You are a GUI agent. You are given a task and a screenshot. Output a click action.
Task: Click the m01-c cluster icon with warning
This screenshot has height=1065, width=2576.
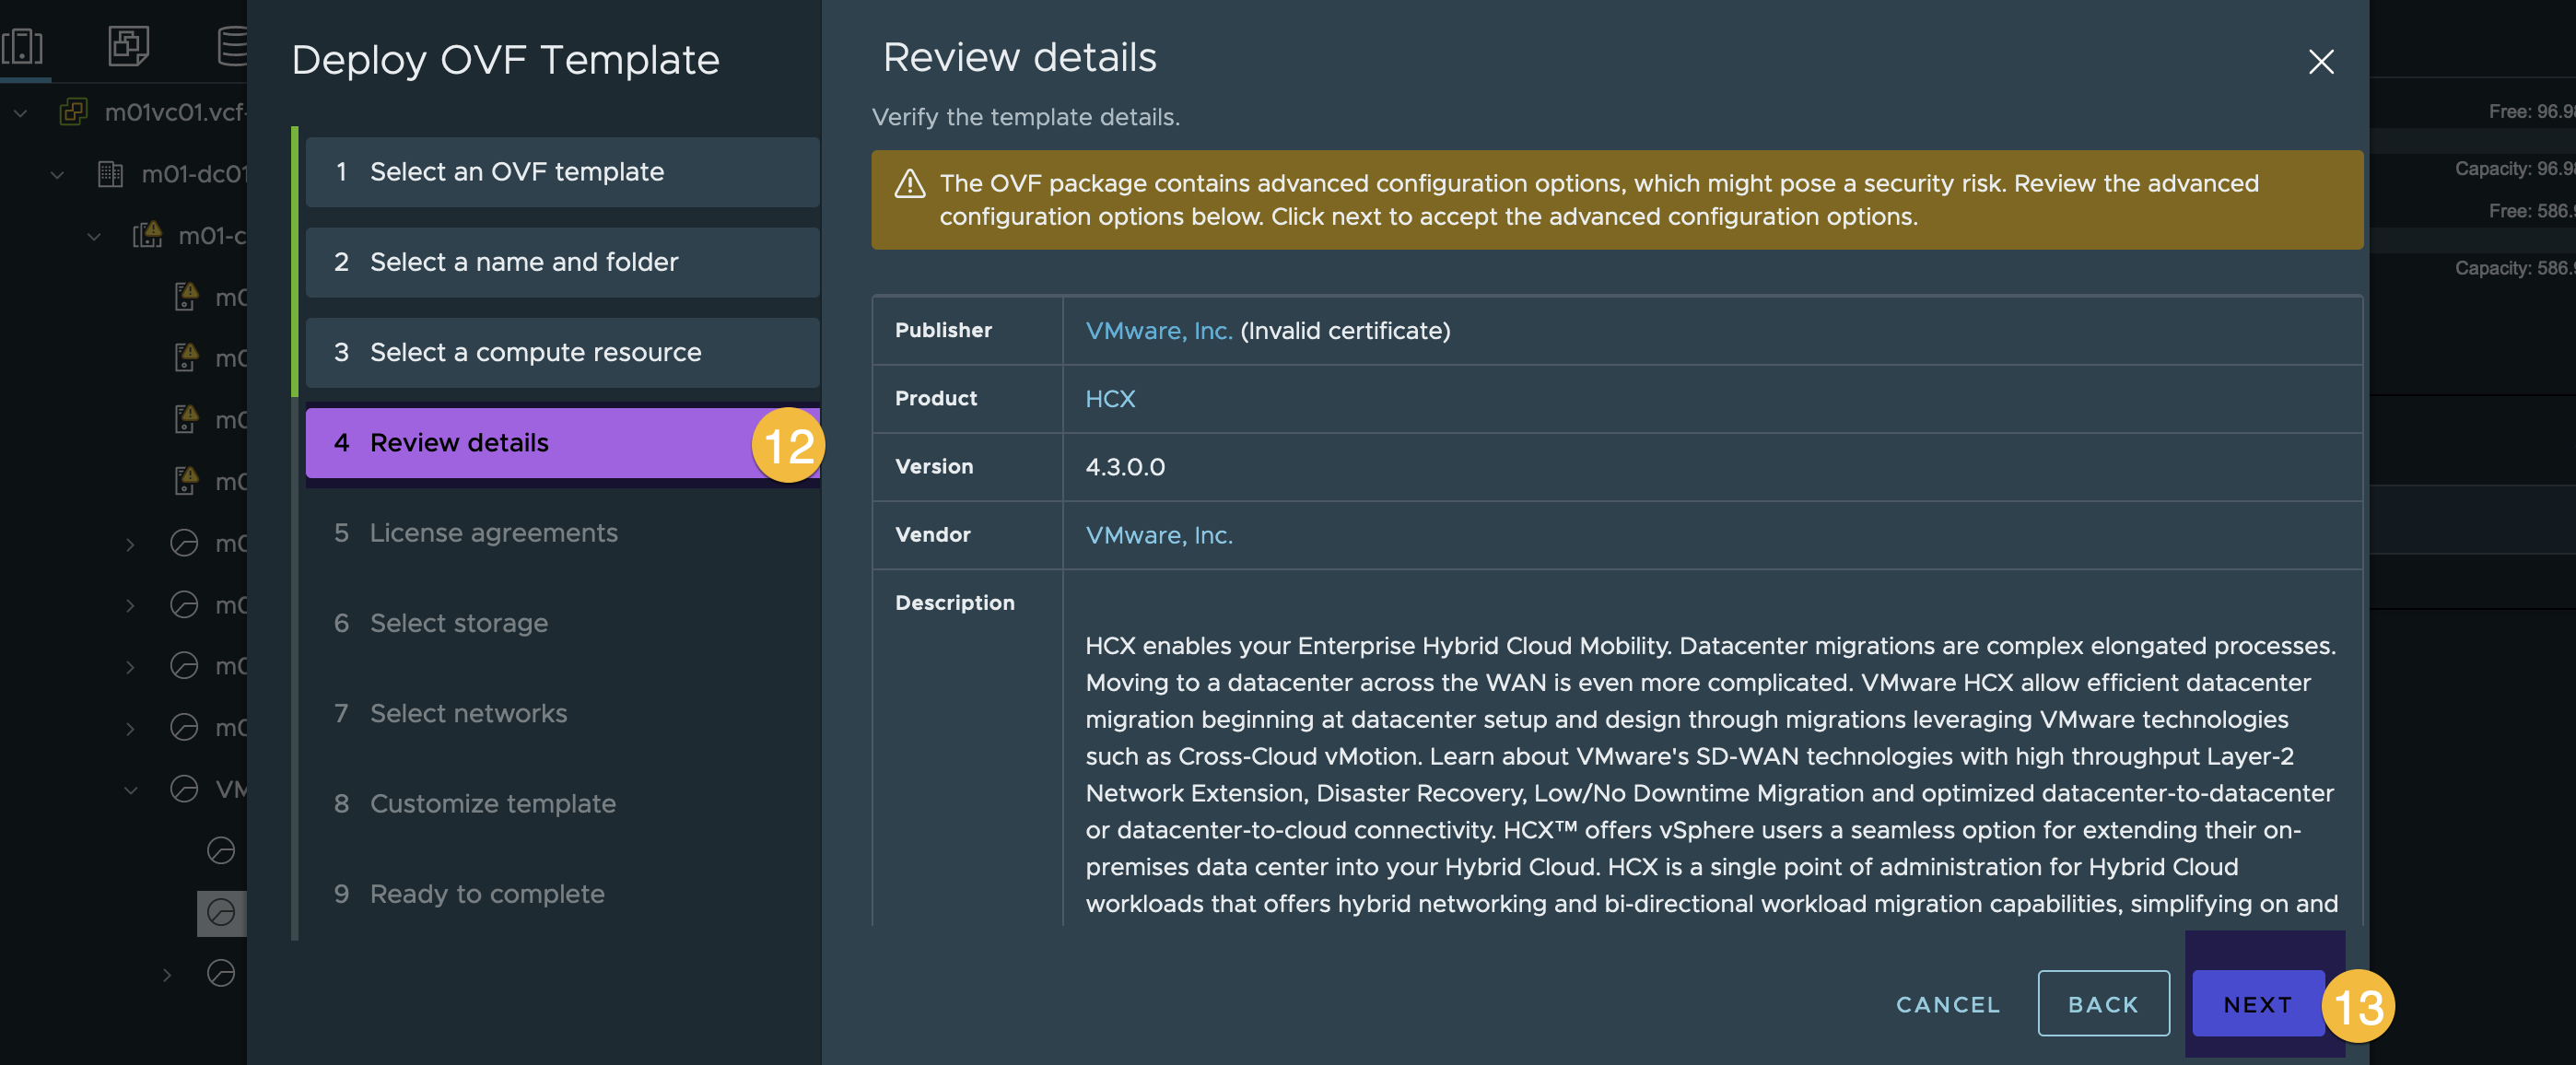tap(147, 235)
